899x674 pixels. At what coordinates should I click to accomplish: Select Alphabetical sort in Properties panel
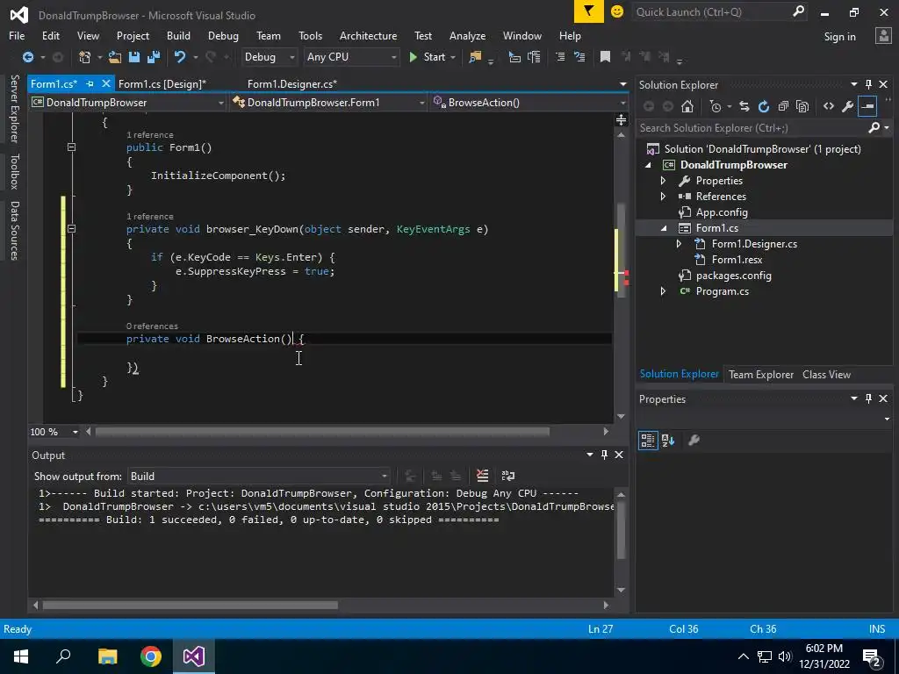668,441
